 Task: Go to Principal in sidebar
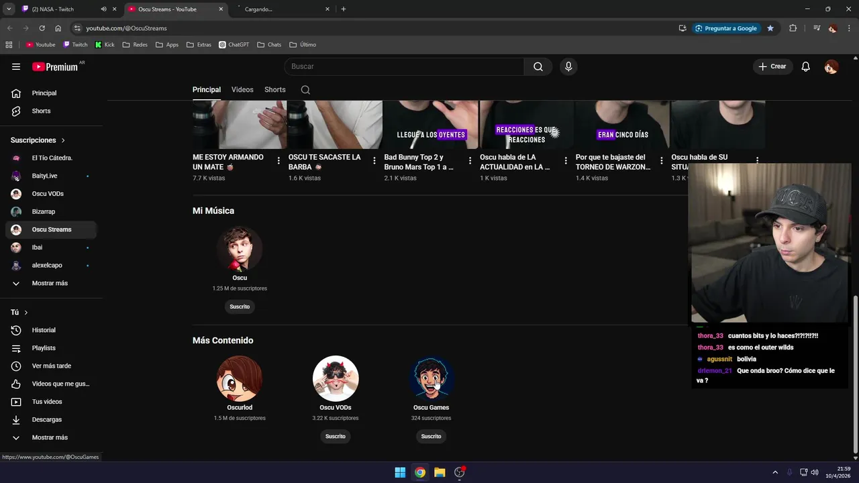click(x=51, y=93)
